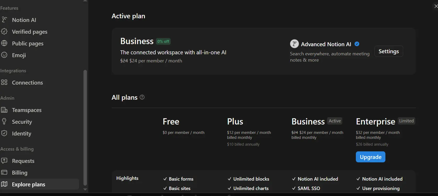Image resolution: width=438 pixels, height=196 pixels.
Task: Click the blue verified badge by Advanced Notion AI
Action: pos(357,44)
